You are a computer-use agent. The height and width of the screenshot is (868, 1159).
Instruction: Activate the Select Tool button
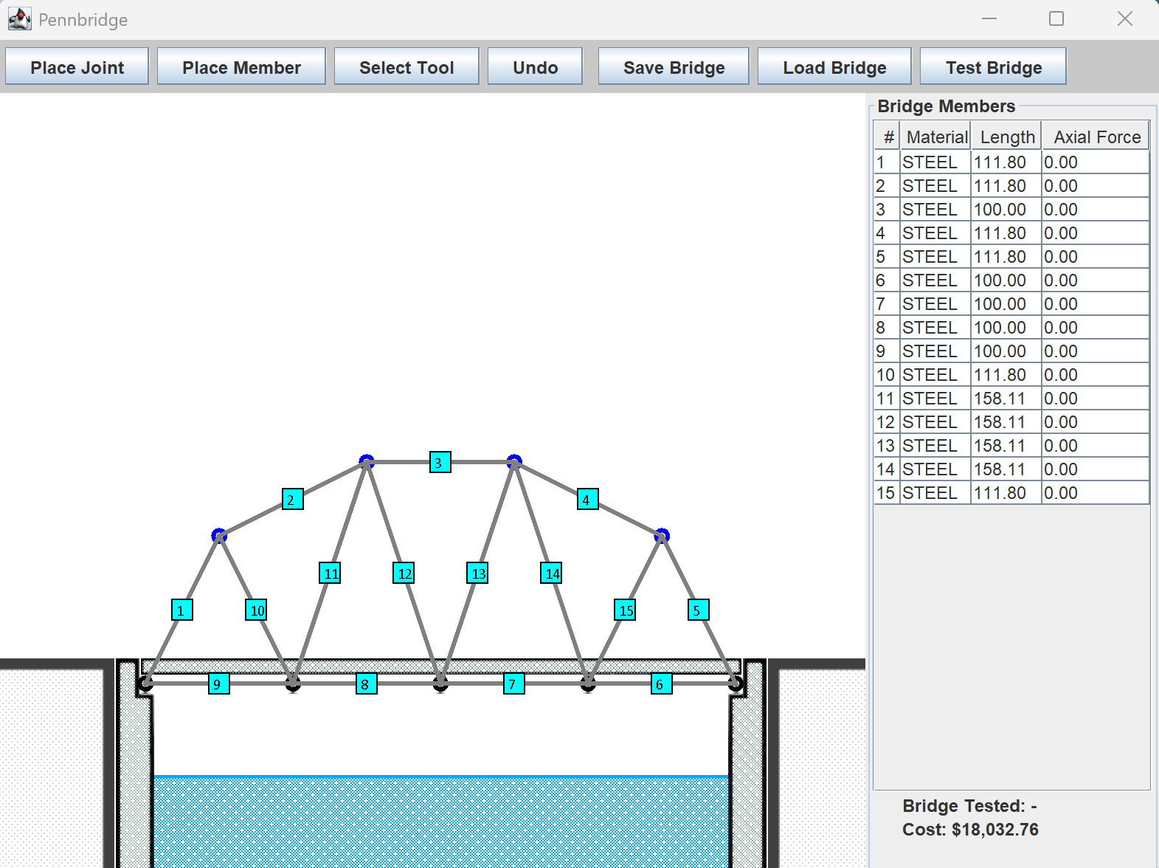406,66
